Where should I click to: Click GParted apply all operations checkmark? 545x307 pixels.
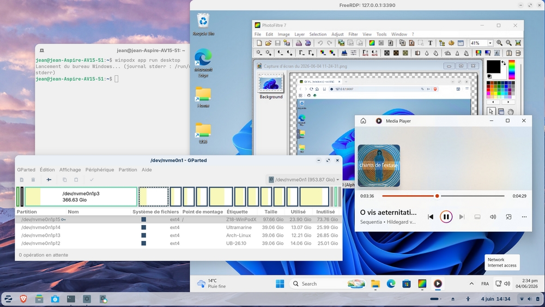pyautogui.click(x=92, y=180)
